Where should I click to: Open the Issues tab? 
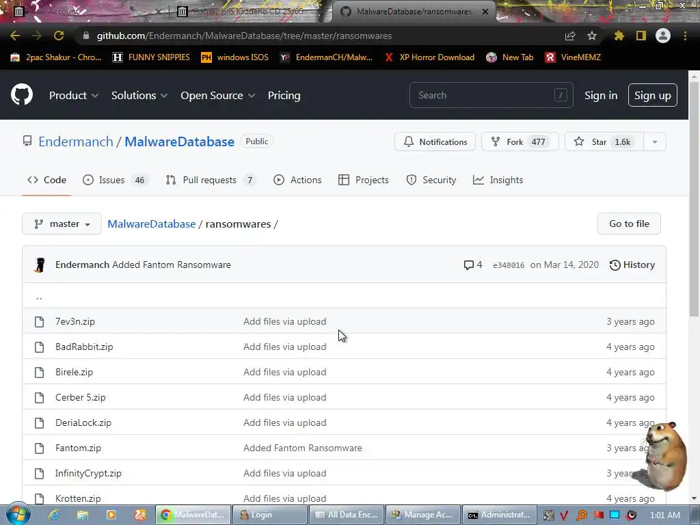(x=115, y=180)
